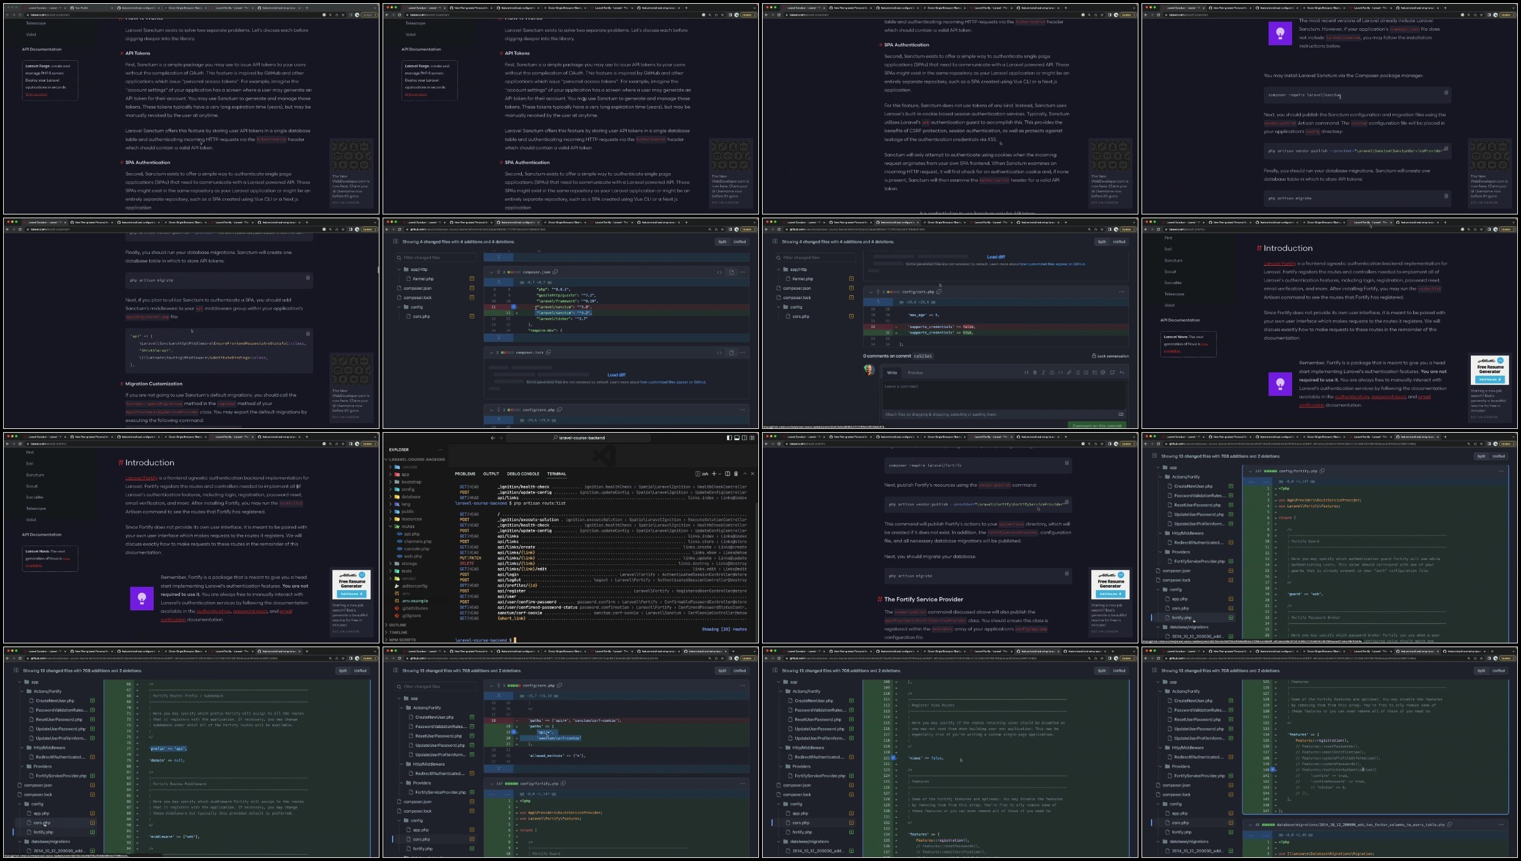Kill the zsh terminal with trash icon
The width and height of the screenshot is (1521, 861).
736,473
